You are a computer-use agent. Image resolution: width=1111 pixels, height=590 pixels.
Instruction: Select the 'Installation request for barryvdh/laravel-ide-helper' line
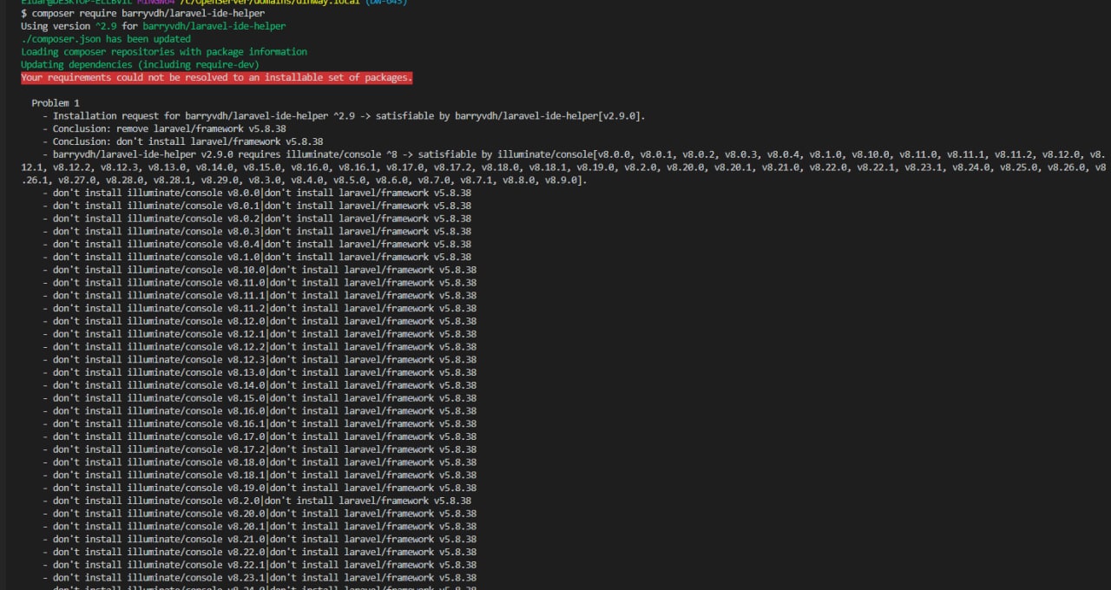(344, 115)
